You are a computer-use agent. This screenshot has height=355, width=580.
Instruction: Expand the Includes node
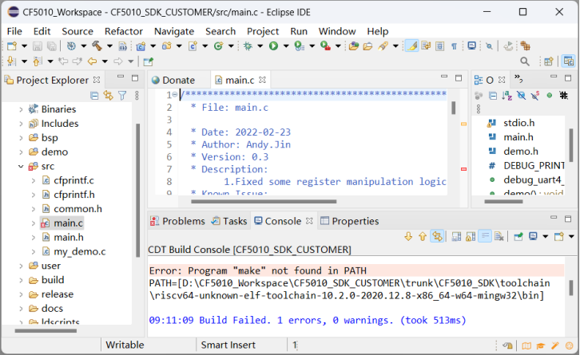click(x=21, y=124)
